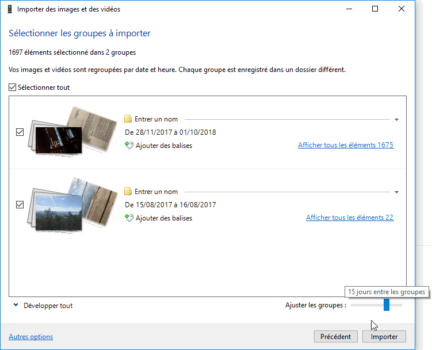Uncheck the 28/11/2017 group checkbox
This screenshot has height=350, width=432.
pos(20,132)
